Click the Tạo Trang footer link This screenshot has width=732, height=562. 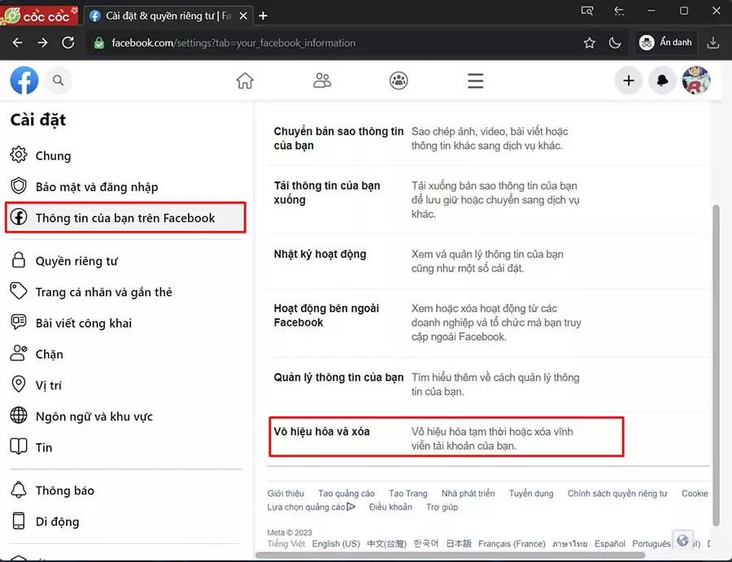pyautogui.click(x=408, y=494)
